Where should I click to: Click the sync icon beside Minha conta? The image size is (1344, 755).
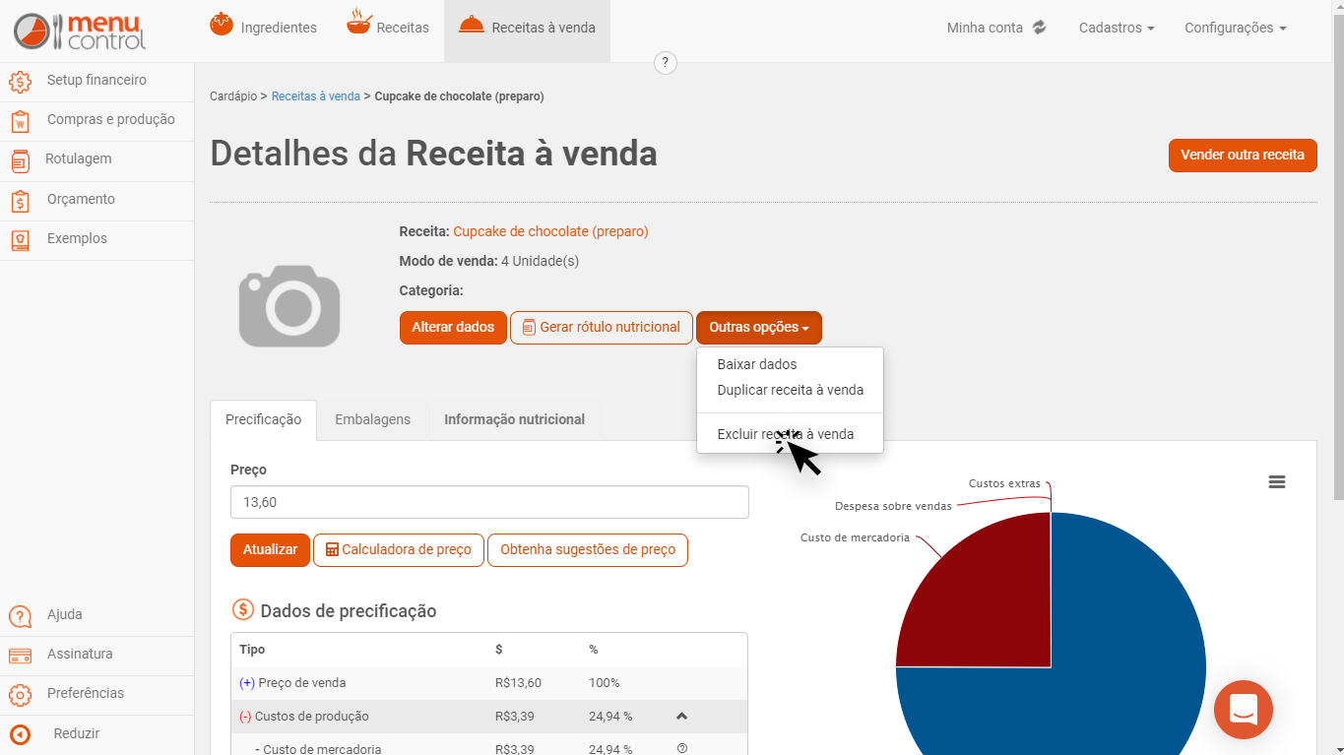(1040, 28)
